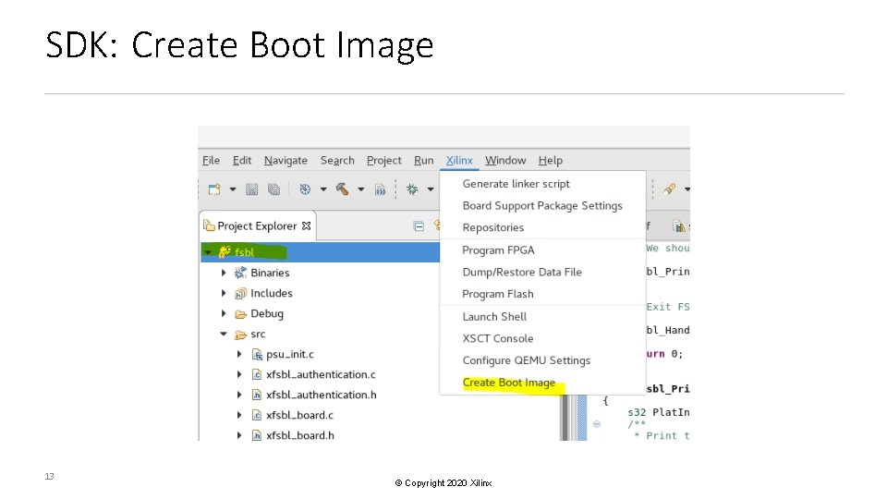Open the Help menu
887x499 pixels.
(x=551, y=161)
